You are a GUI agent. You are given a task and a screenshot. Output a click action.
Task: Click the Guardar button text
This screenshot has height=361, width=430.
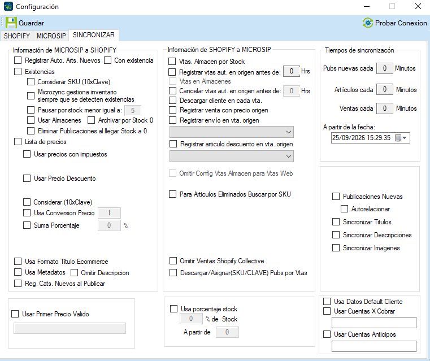click(x=31, y=23)
